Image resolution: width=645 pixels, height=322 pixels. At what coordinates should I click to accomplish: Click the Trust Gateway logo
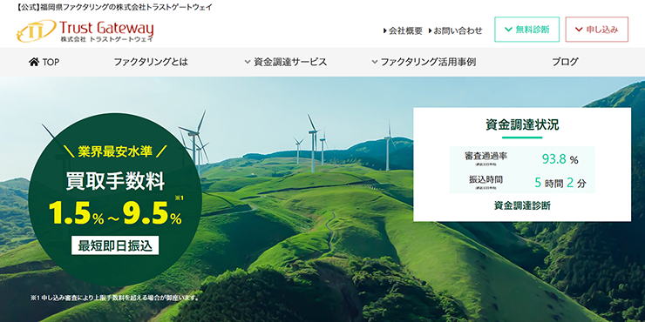(85, 31)
